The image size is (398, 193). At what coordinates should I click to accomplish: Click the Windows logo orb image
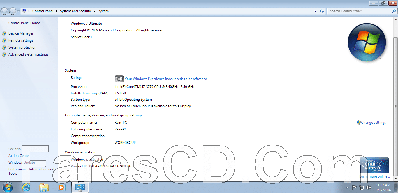coord(367,43)
